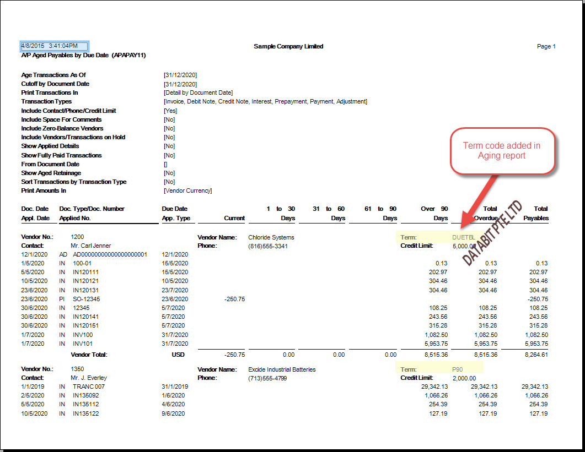Click the Include Zero-Balance Vendors label
Image resolution: width=585 pixels, height=452 pixels.
click(62, 128)
